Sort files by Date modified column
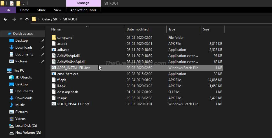Image resolution: width=272 pixels, height=138 pixels. [137, 29]
